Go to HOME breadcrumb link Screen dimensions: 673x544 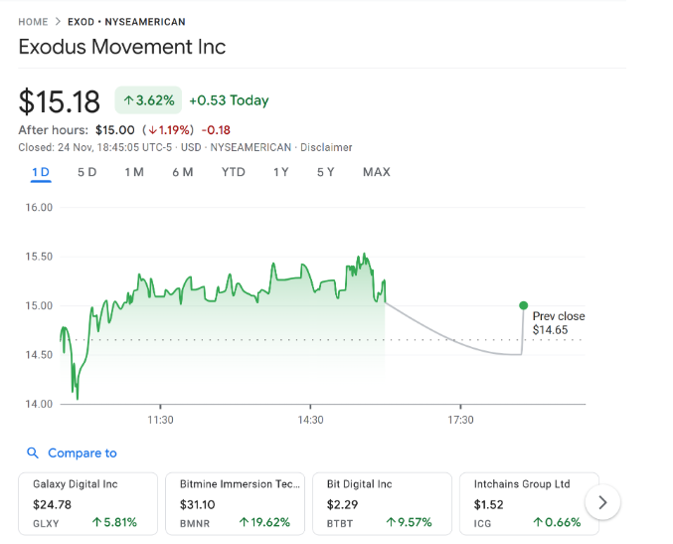click(x=33, y=22)
